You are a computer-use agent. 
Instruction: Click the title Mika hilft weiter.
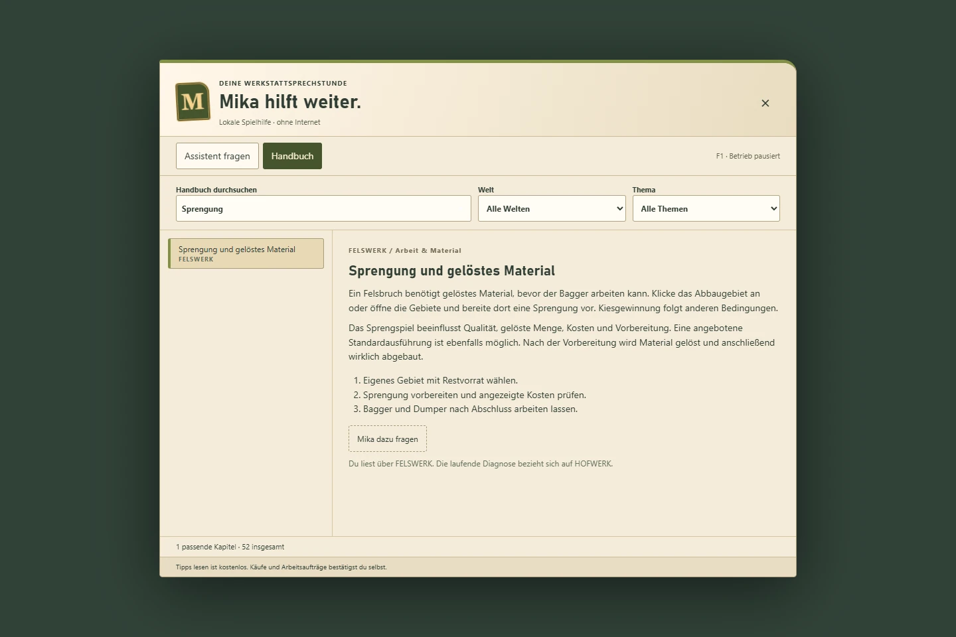pos(290,102)
